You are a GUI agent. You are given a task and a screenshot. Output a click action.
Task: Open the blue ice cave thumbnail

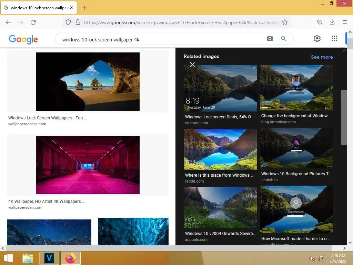tap(133, 232)
